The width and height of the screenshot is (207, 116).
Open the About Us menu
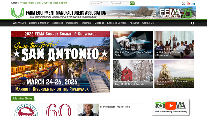point(134,23)
